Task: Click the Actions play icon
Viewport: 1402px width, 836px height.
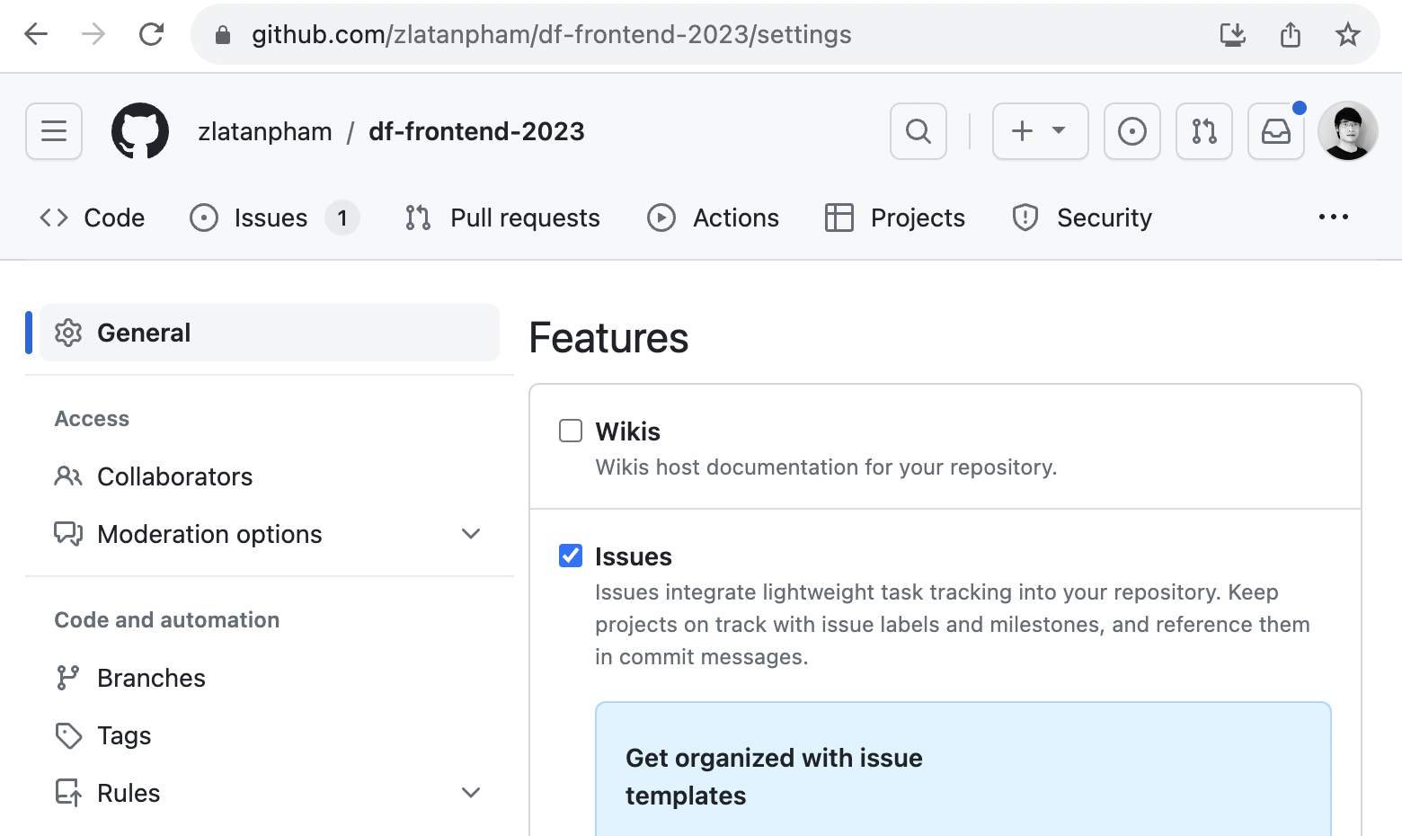Action: tap(661, 218)
